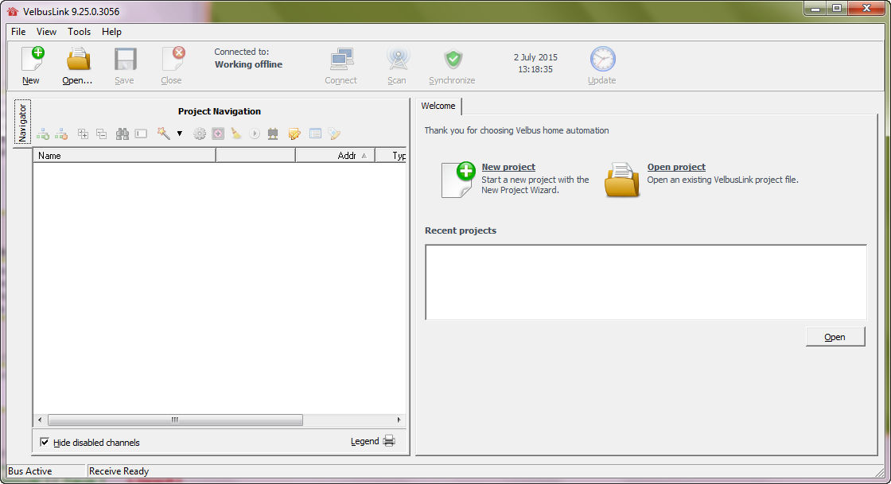Open the settings gear in the navigation toolbar

point(199,134)
